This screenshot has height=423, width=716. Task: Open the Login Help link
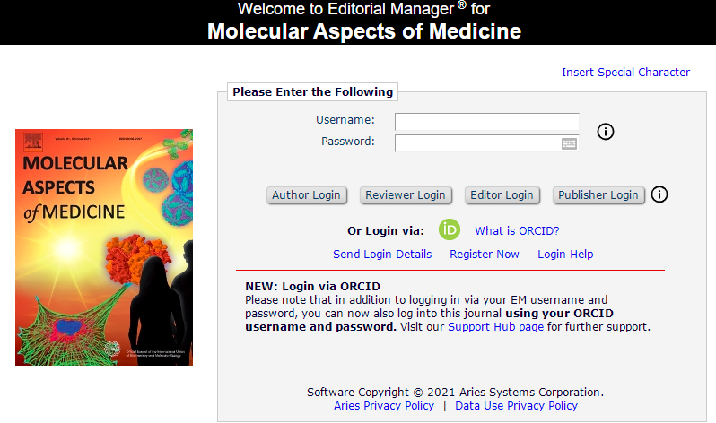[565, 255]
